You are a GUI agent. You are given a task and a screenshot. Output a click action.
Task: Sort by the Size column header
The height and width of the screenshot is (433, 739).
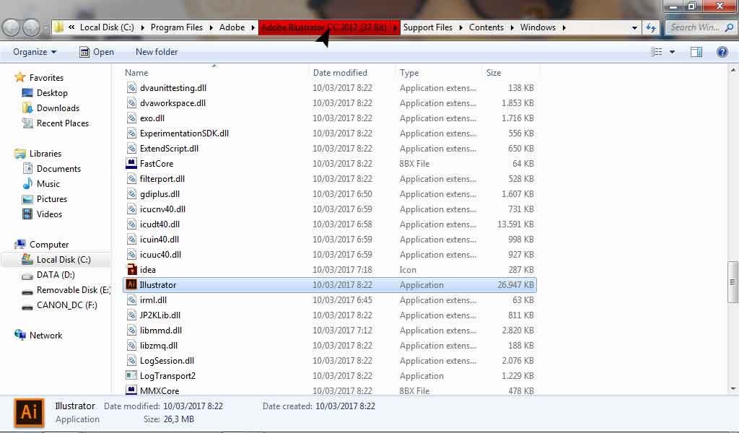tap(494, 73)
